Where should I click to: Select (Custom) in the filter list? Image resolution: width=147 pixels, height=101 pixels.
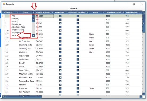coord(15,19)
